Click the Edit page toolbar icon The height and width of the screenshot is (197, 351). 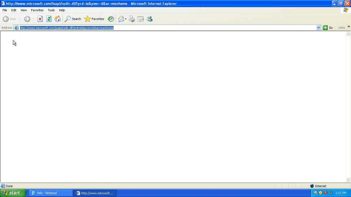tap(141, 19)
